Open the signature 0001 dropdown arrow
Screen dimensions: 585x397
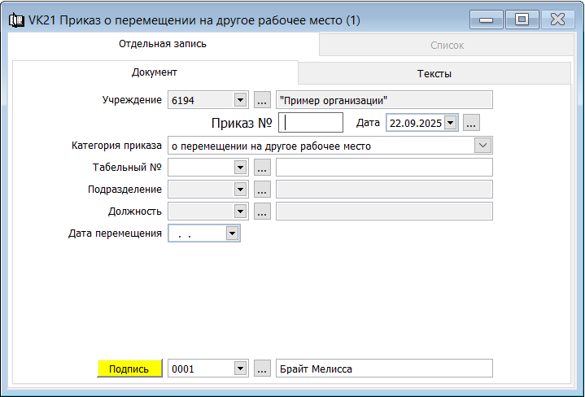[240, 369]
